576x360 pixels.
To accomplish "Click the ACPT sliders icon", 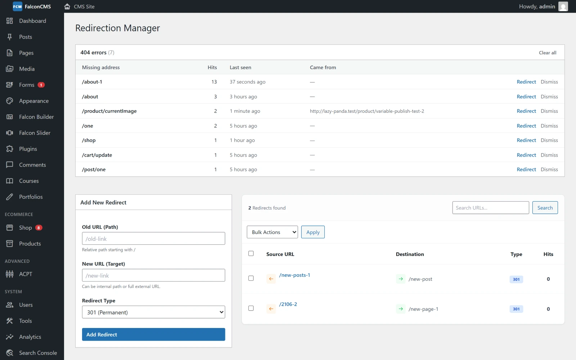I will (10, 274).
